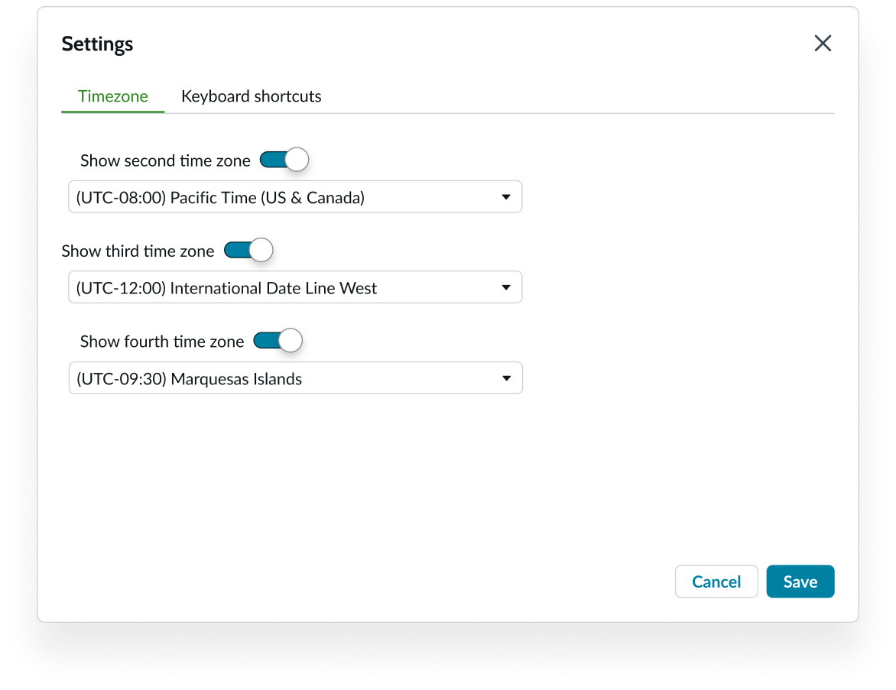
Task: Open the Marquesas Islands dropdown arrow
Action: tap(506, 379)
